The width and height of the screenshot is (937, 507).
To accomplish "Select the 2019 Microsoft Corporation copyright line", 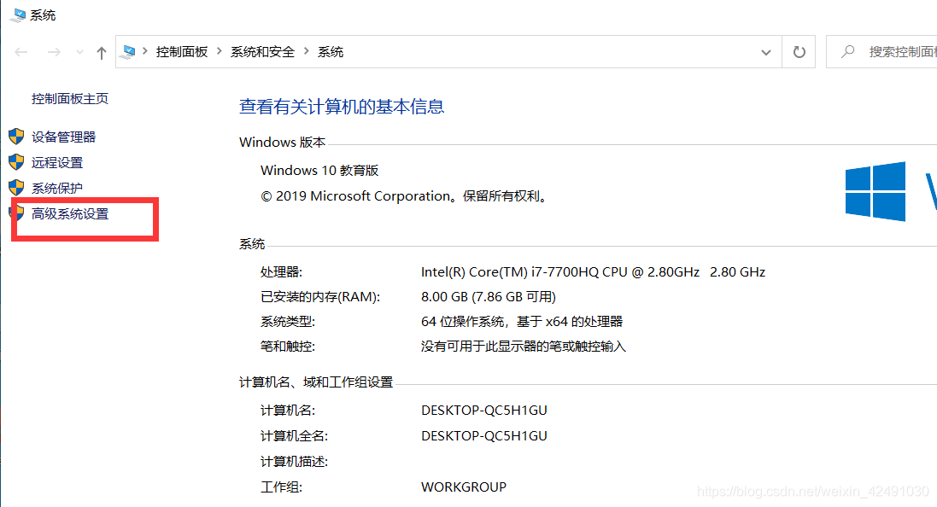I will 405,195.
